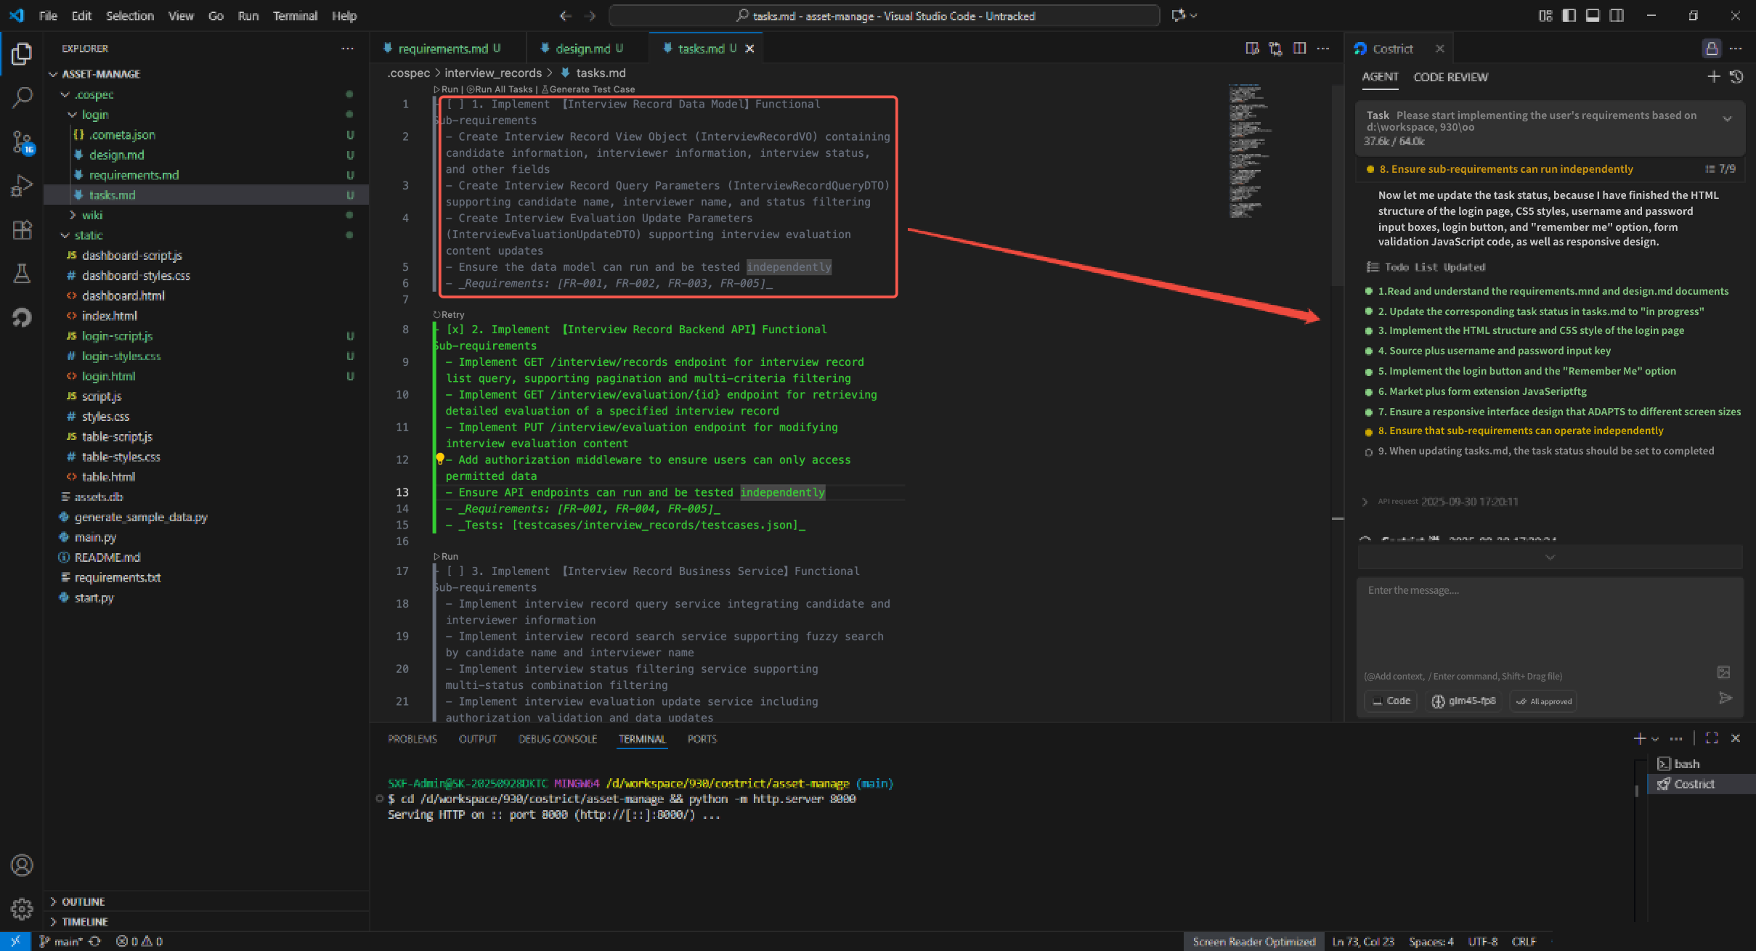Toggle primary side bar layout button

[1569, 16]
